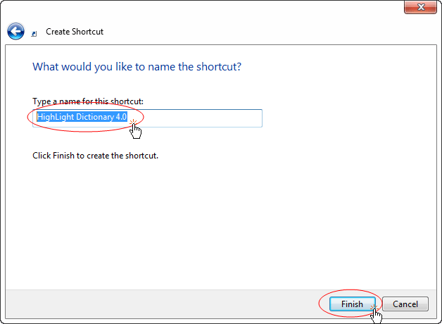Click the instruction line Click Finish to create
The width and height of the screenshot is (442, 324).
pos(95,156)
